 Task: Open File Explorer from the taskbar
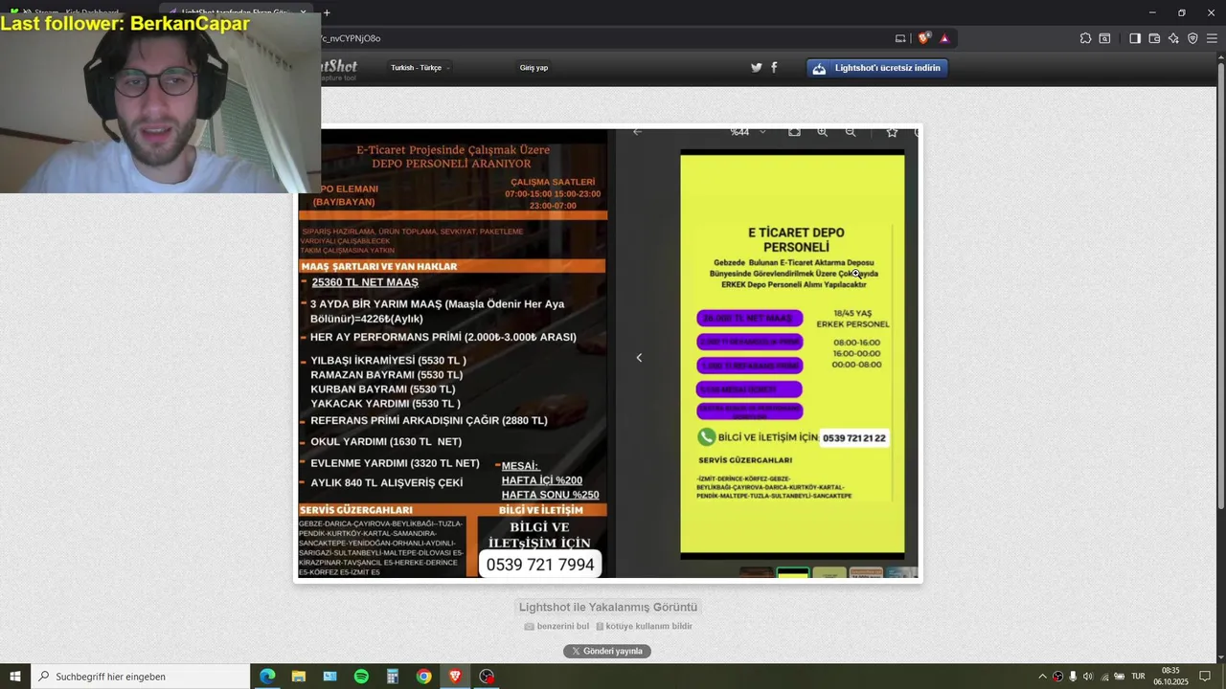point(298,676)
